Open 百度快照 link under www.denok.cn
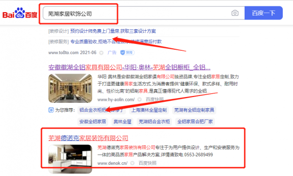This screenshot has width=293, height=176. (x=147, y=163)
